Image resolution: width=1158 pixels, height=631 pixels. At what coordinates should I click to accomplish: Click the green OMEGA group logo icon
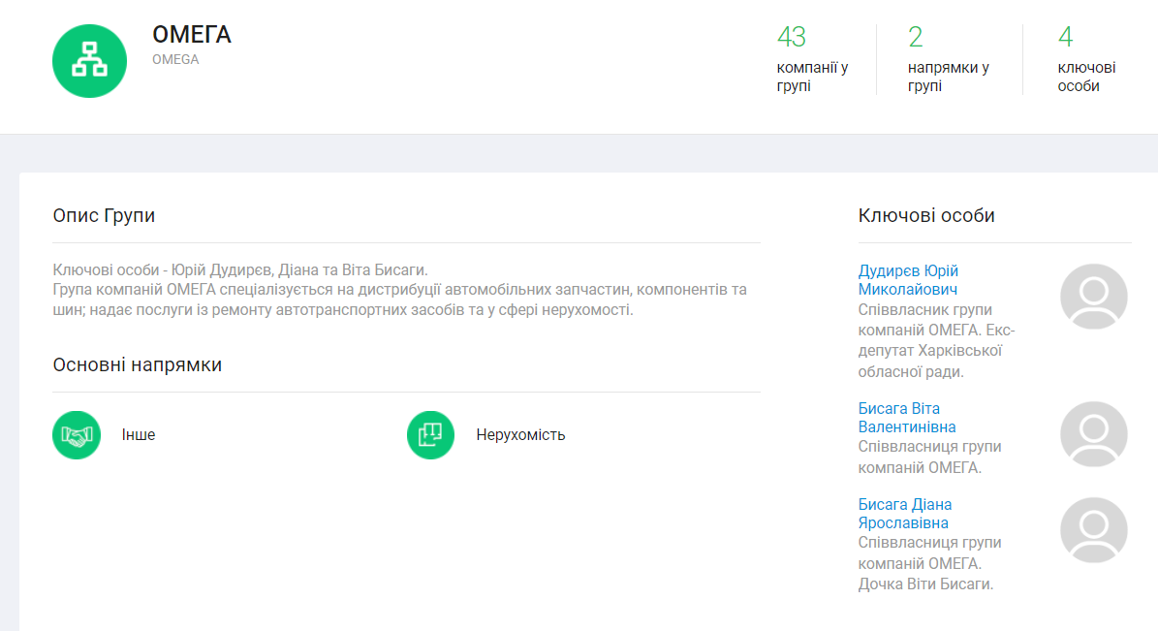(89, 61)
